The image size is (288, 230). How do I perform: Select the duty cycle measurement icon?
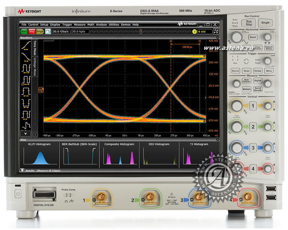coord(26,115)
